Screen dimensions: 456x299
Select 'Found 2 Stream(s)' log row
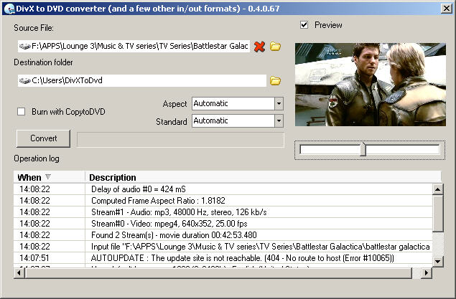click(223, 235)
